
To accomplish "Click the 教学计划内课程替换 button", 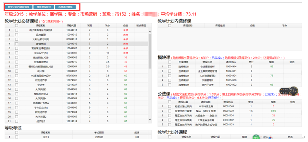I will (x=19, y=7).
